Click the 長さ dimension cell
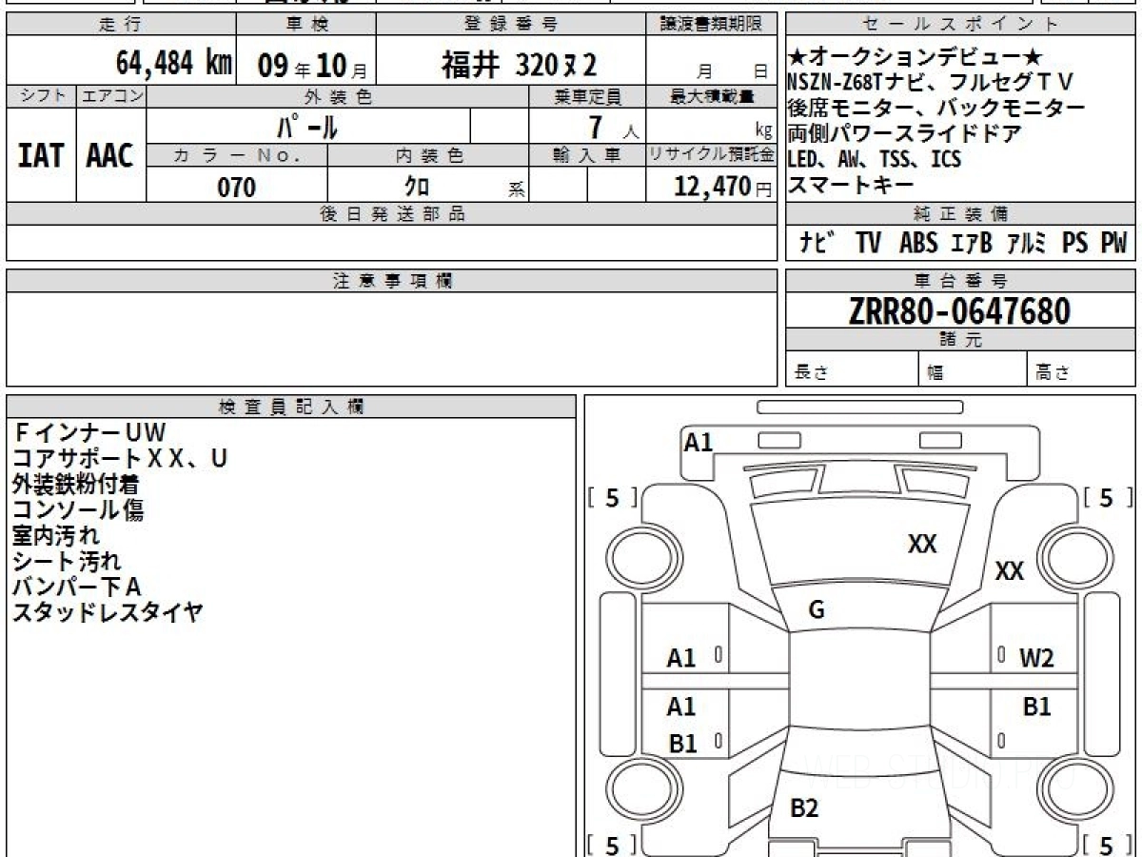1142x857 pixels. (851, 370)
